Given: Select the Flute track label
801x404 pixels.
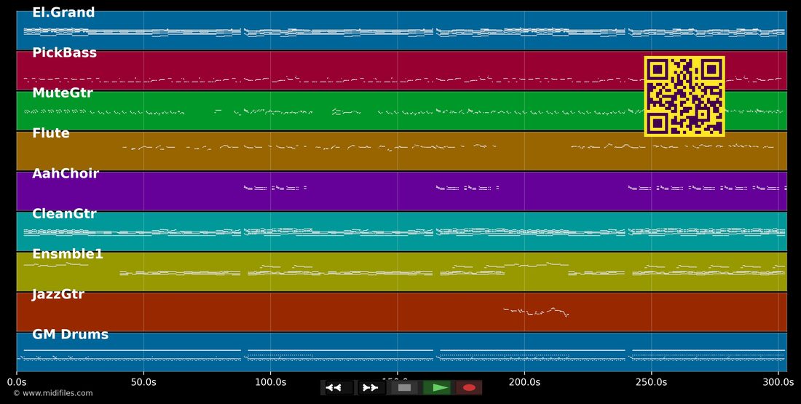Looking at the screenshot, I should pyautogui.click(x=50, y=133).
